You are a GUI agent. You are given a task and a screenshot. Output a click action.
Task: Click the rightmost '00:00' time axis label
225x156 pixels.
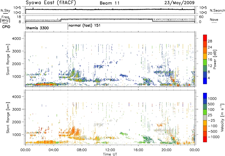195,150
